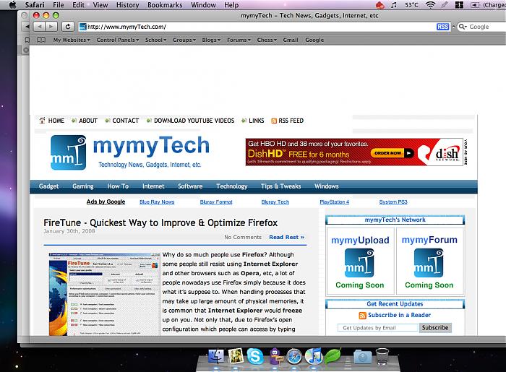Expand the Groups bookmarks dropdown
The width and height of the screenshot is (506, 372).
pyautogui.click(x=184, y=40)
